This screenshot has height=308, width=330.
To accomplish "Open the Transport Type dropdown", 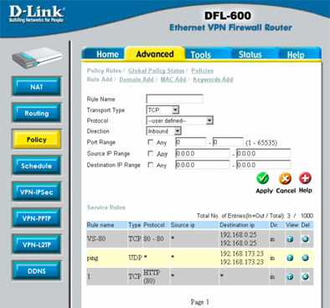I will pyautogui.click(x=162, y=110).
